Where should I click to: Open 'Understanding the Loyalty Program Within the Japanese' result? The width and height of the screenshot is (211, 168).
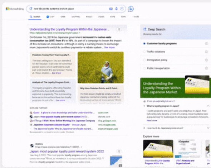click(x=69, y=29)
